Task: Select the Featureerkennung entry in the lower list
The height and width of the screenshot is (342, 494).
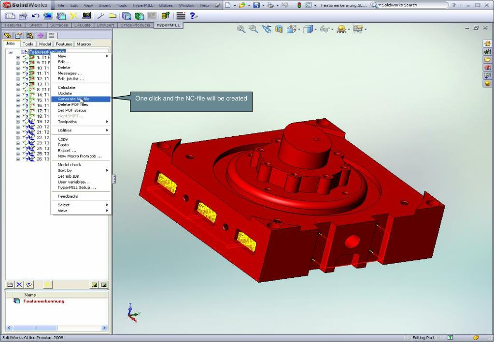Action: click(x=44, y=301)
